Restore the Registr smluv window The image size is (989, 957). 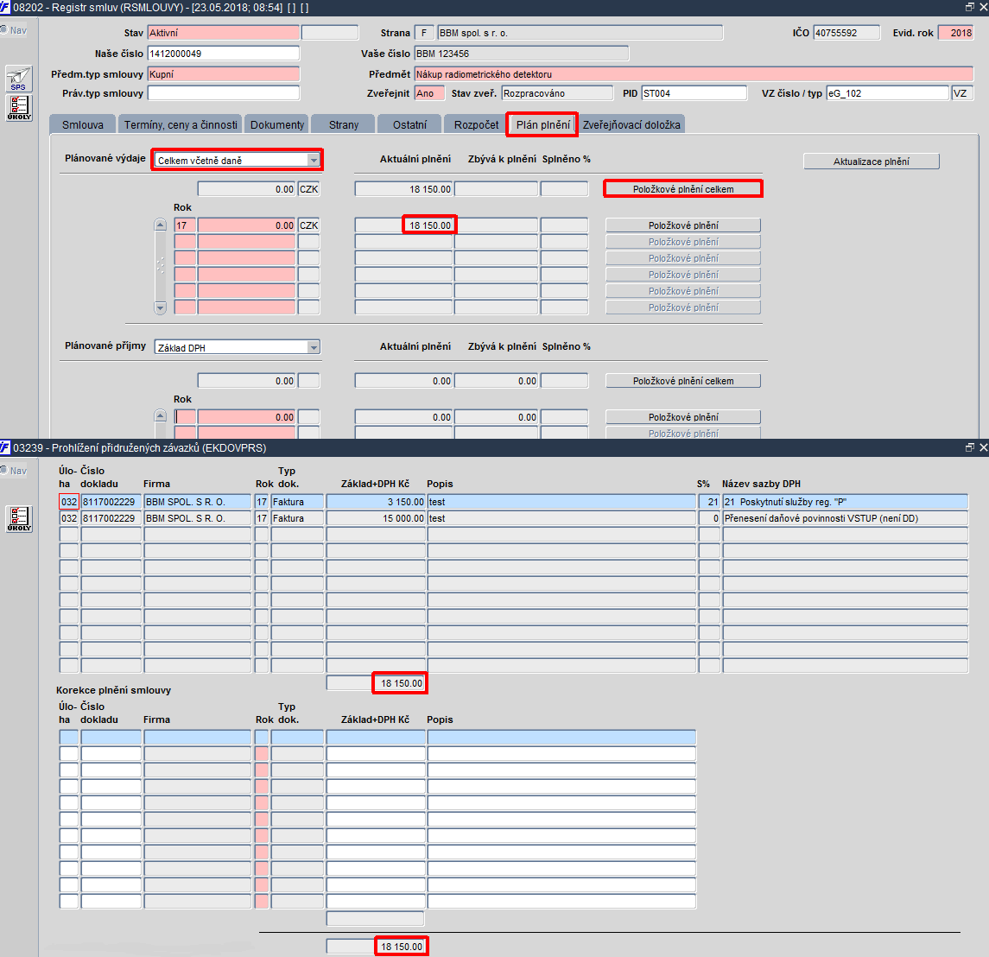click(x=969, y=7)
